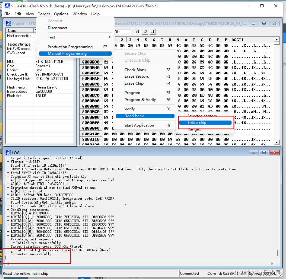Select Check core ID row in Project
Image resolution: width=286 pixels, height=279 pixels.
coord(40,74)
